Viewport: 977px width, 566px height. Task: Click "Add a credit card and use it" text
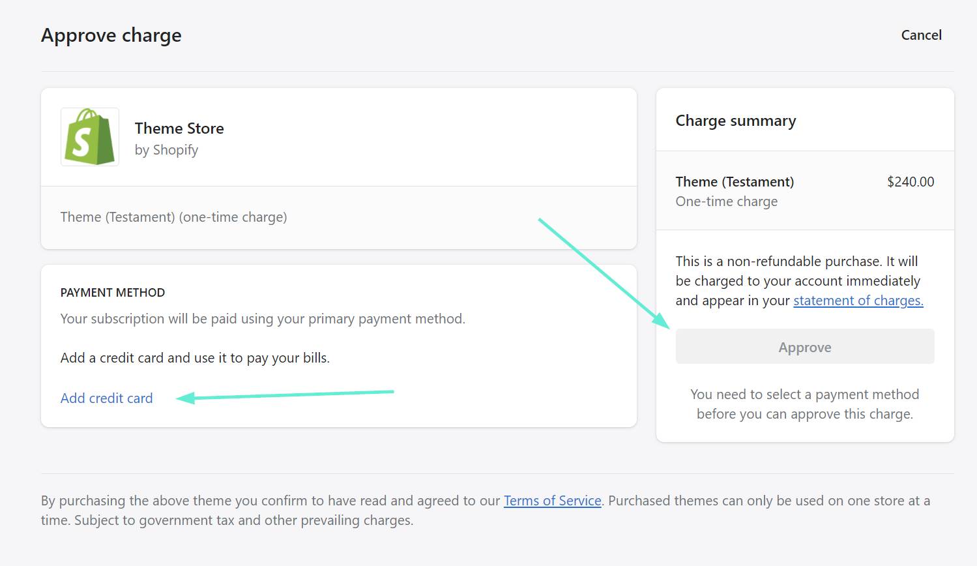195,358
